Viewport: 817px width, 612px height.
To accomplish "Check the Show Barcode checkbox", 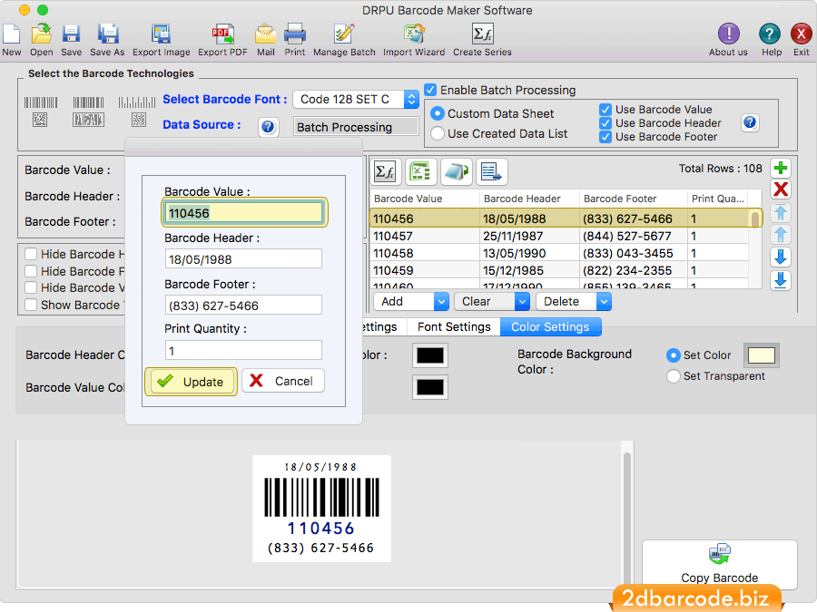I will click(x=31, y=305).
